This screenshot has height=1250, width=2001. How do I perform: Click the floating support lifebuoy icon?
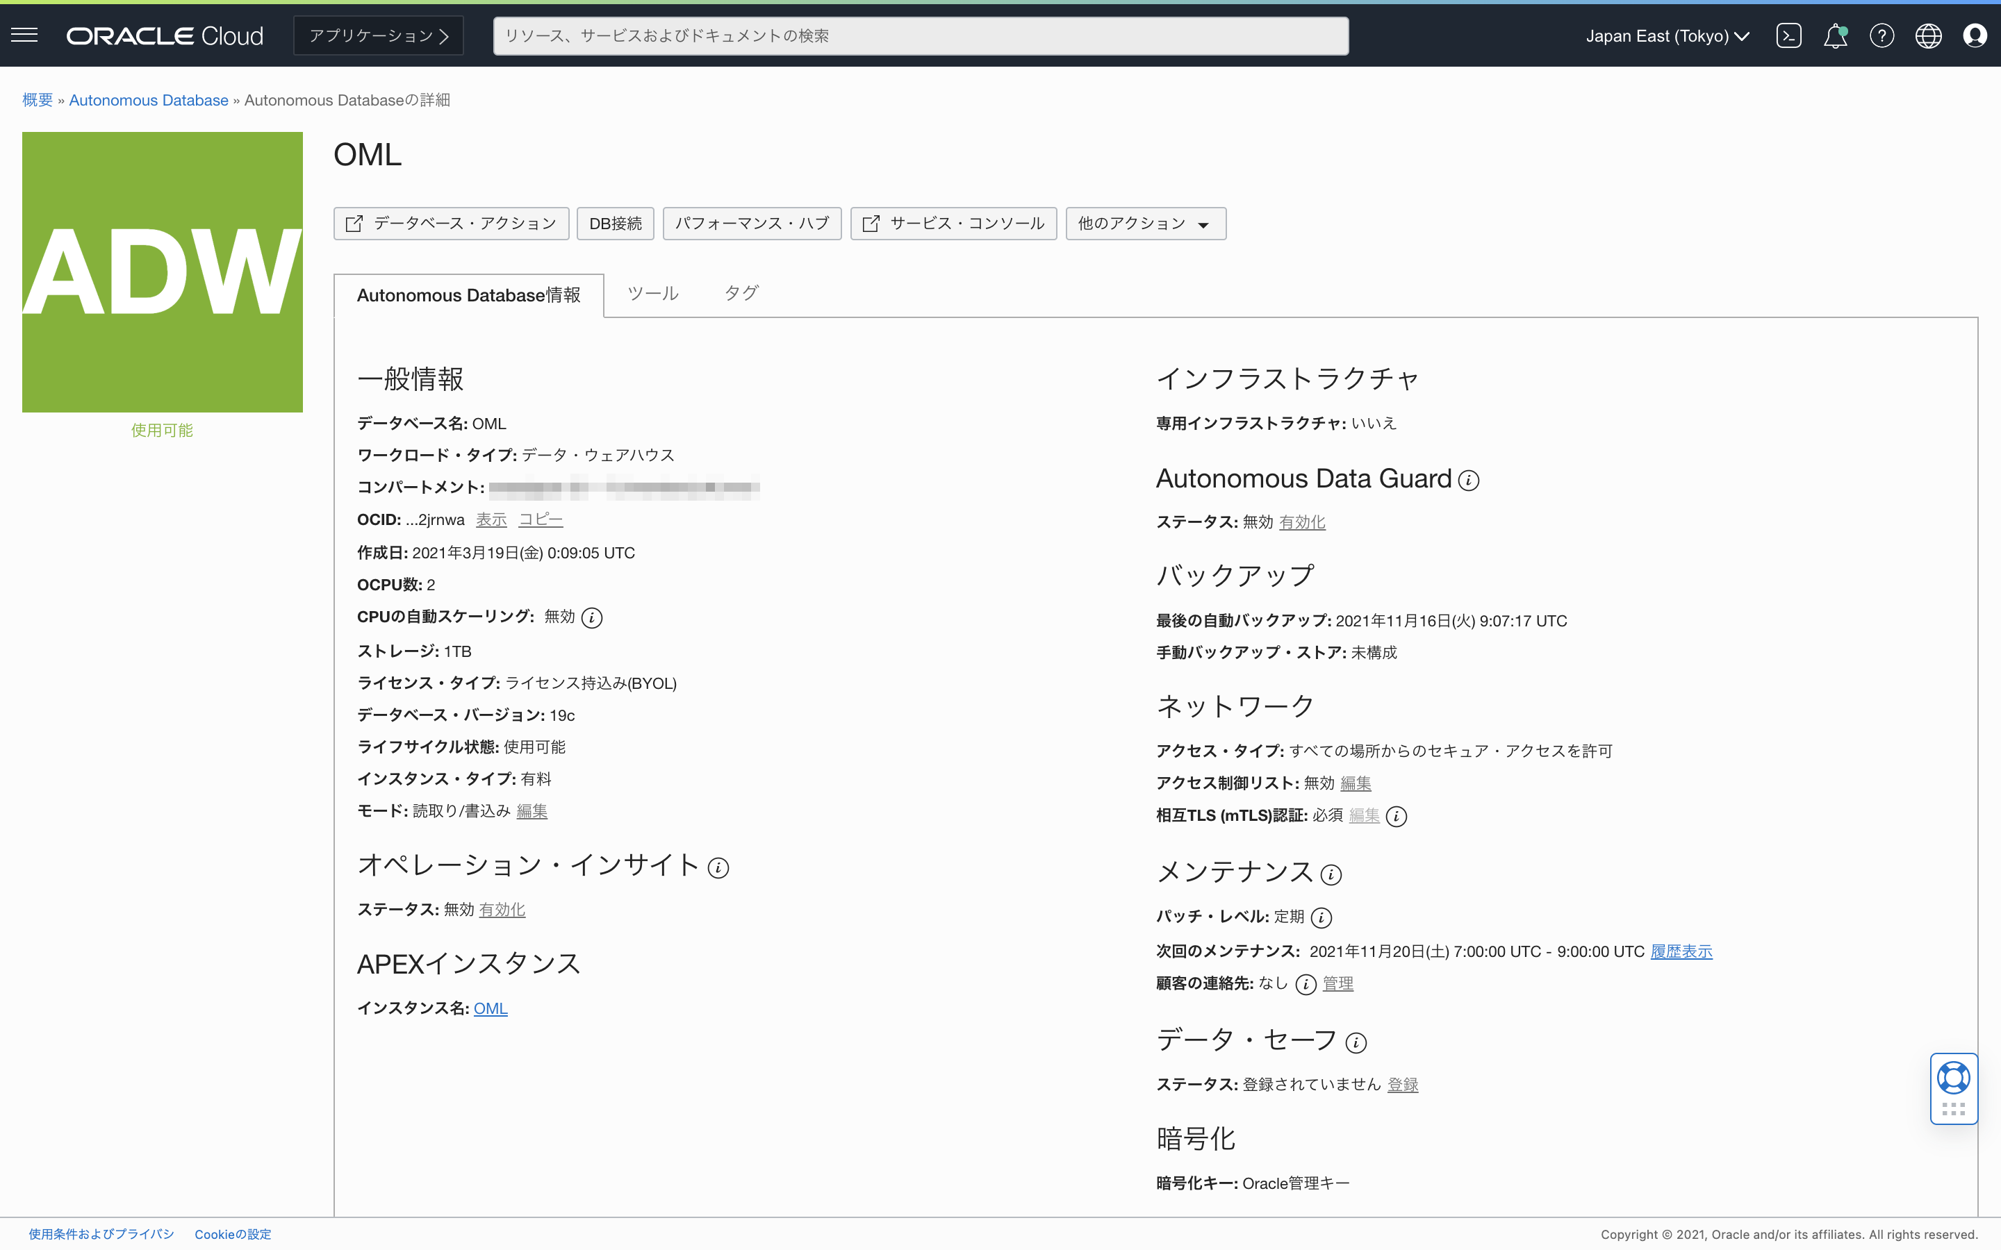pyautogui.click(x=1953, y=1078)
